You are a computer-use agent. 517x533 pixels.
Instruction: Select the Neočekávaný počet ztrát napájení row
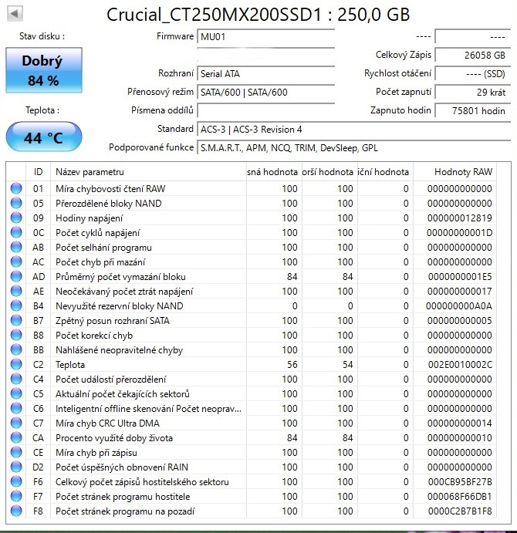click(x=252, y=291)
